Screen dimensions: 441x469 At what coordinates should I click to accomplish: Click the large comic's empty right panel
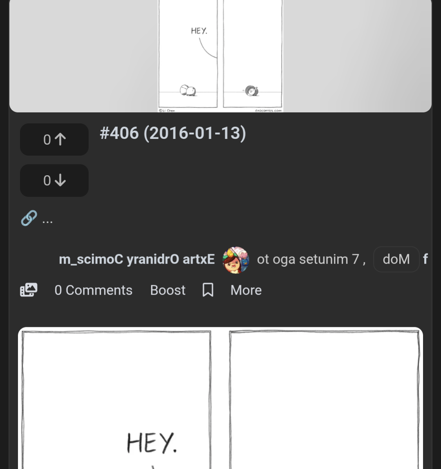pos(325,400)
